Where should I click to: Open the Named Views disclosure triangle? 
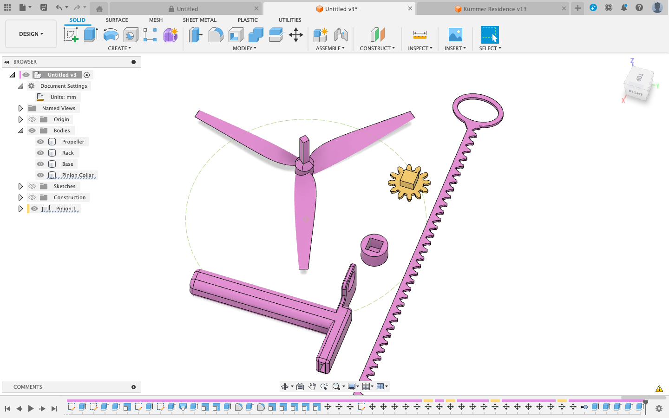[20, 108]
